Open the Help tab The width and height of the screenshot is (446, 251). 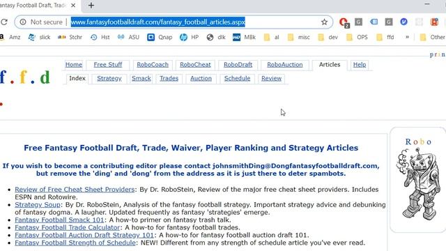coord(360,65)
